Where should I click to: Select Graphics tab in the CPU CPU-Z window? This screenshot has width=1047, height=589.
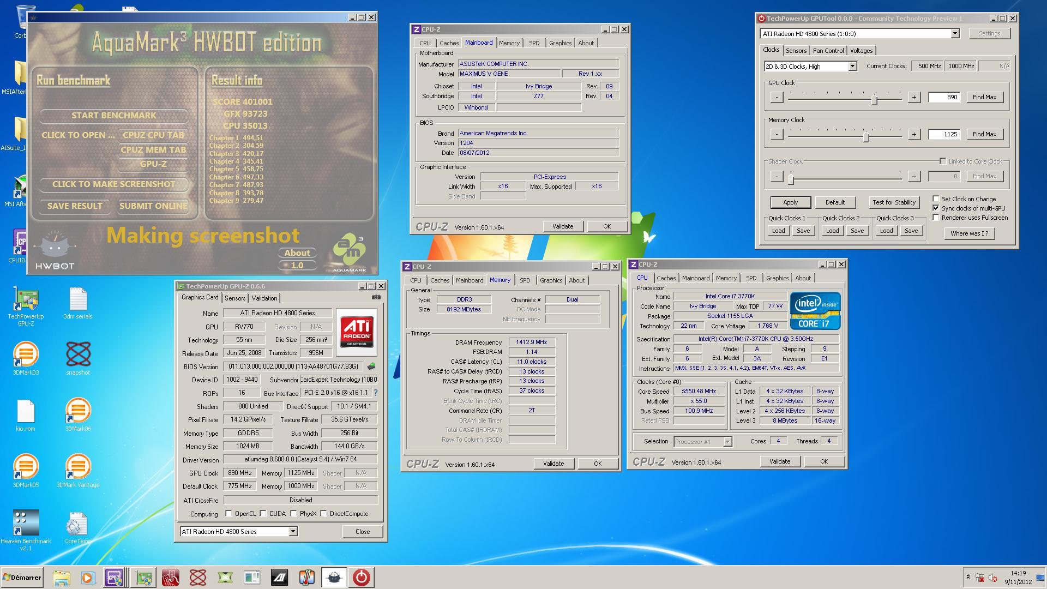pos(777,278)
